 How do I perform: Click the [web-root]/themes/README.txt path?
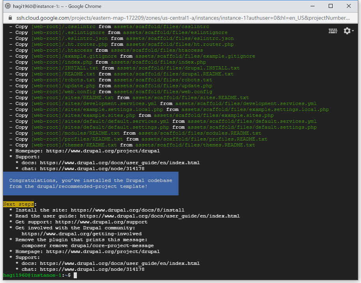pyautogui.click(x=74, y=145)
